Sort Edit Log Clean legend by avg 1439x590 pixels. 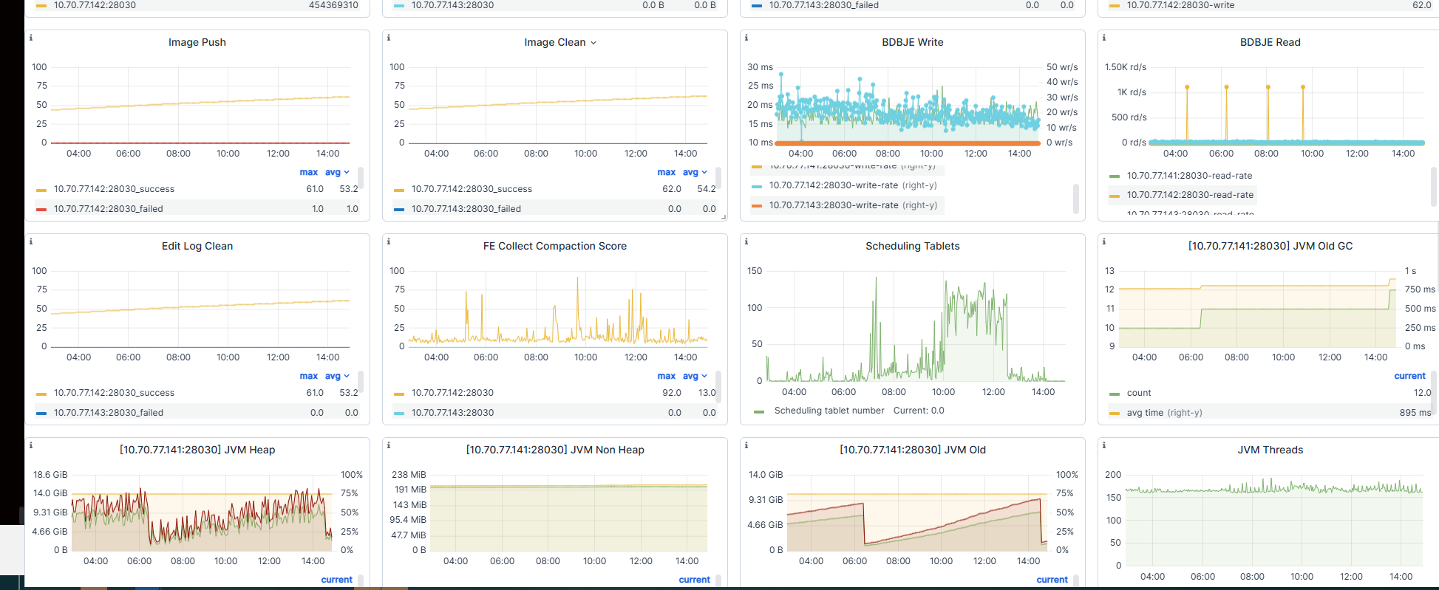coord(336,376)
